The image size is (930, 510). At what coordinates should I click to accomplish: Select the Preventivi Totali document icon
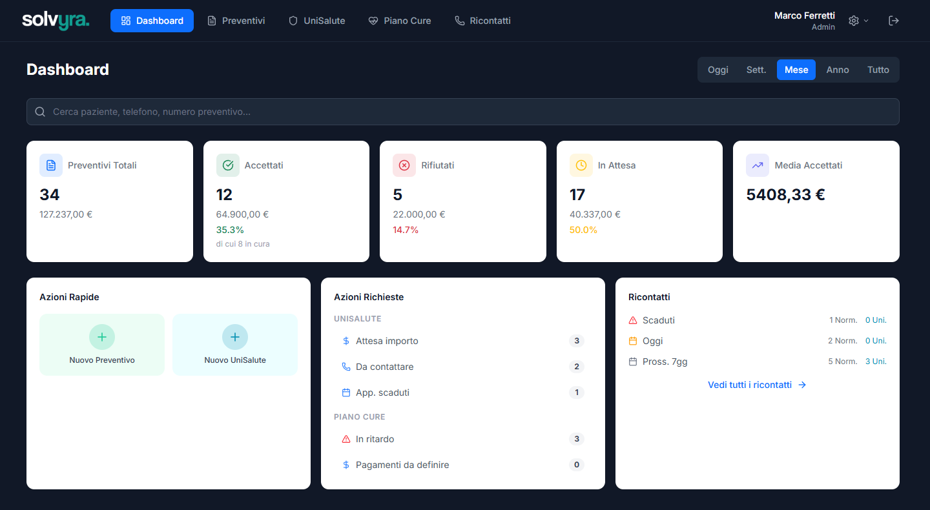tap(51, 165)
